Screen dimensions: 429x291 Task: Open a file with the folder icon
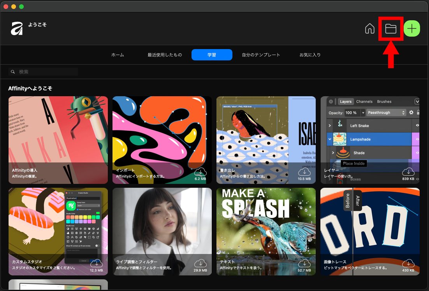(391, 28)
